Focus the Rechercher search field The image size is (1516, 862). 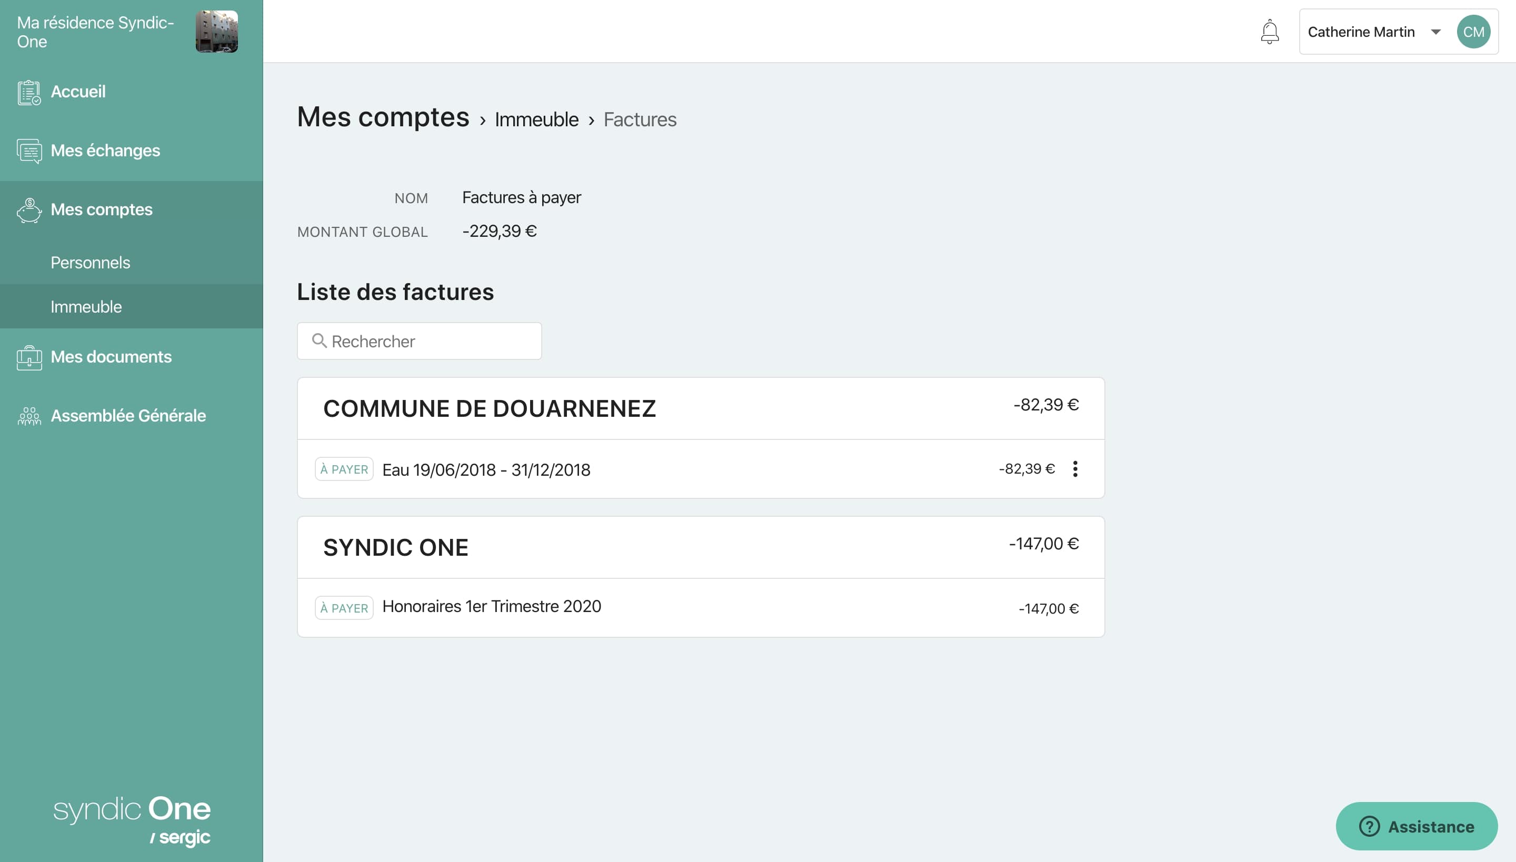pyautogui.click(x=419, y=341)
